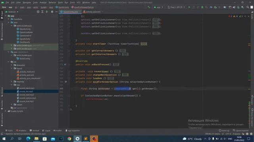Screen dimensions: 254x142
Task: Expand folded startTimer method body
Action: coord(144,44)
